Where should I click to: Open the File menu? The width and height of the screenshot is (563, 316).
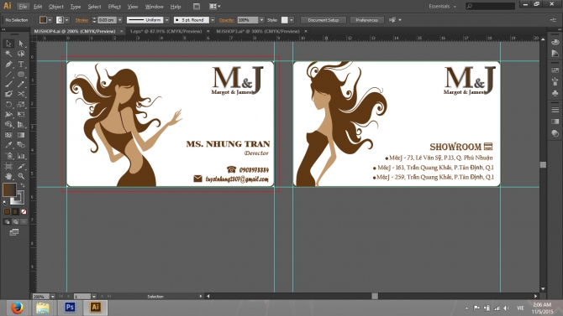tap(23, 7)
